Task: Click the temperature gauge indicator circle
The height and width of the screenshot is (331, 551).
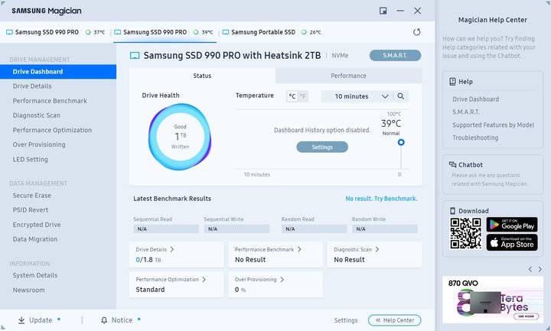Action: tap(401, 142)
